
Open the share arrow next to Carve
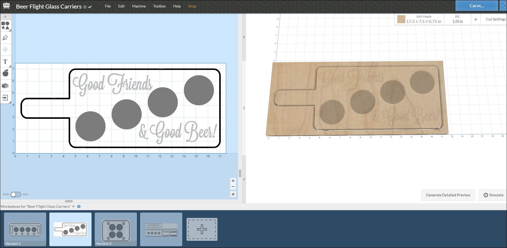pyautogui.click(x=503, y=6)
